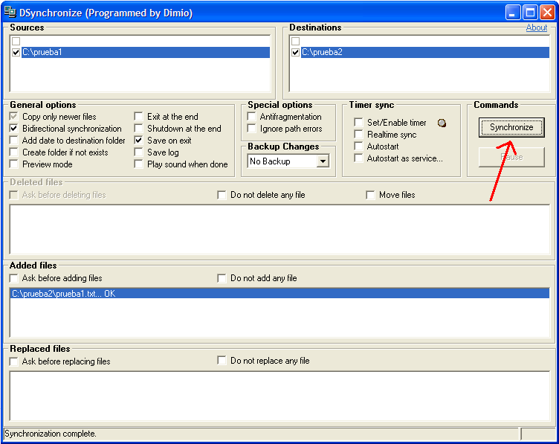Toggle Copy only newer files checkbox

(14, 117)
